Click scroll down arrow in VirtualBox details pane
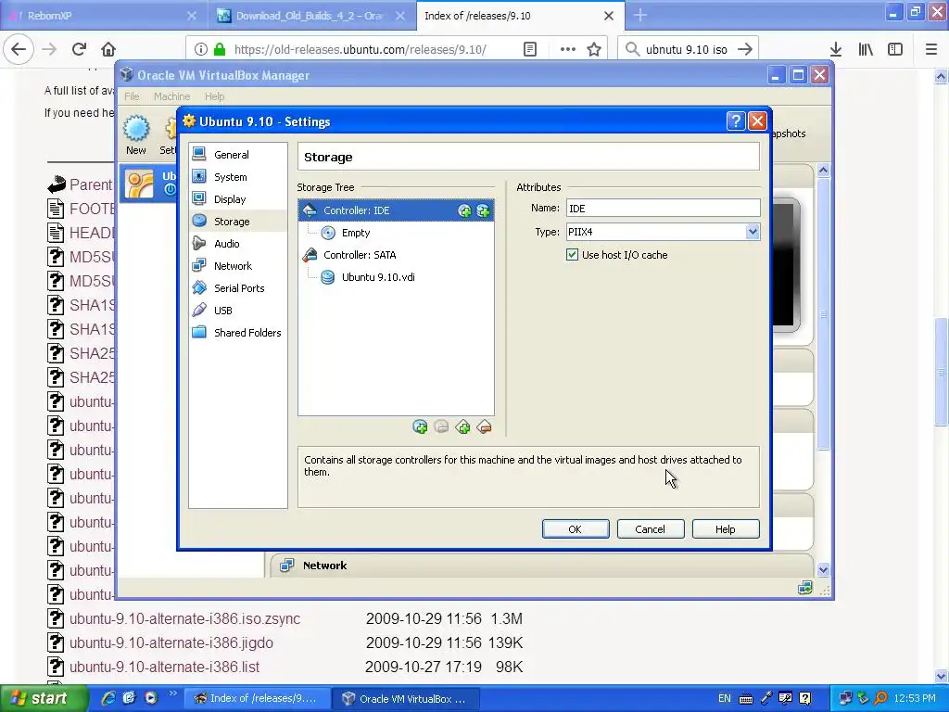 (x=823, y=569)
